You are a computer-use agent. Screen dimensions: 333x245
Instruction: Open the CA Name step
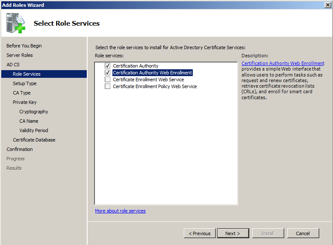click(x=29, y=121)
